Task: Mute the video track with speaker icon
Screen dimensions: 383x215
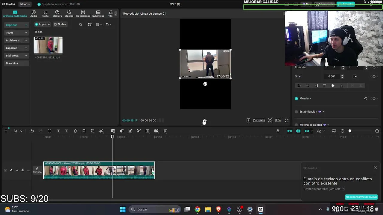Action: point(22,170)
